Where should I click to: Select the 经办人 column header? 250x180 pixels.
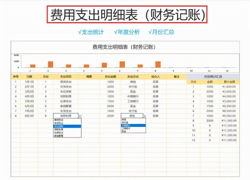[155, 77]
